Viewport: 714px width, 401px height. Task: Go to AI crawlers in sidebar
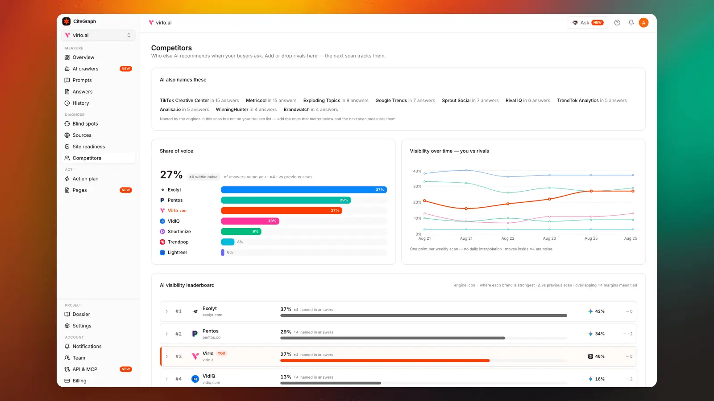[98, 69]
